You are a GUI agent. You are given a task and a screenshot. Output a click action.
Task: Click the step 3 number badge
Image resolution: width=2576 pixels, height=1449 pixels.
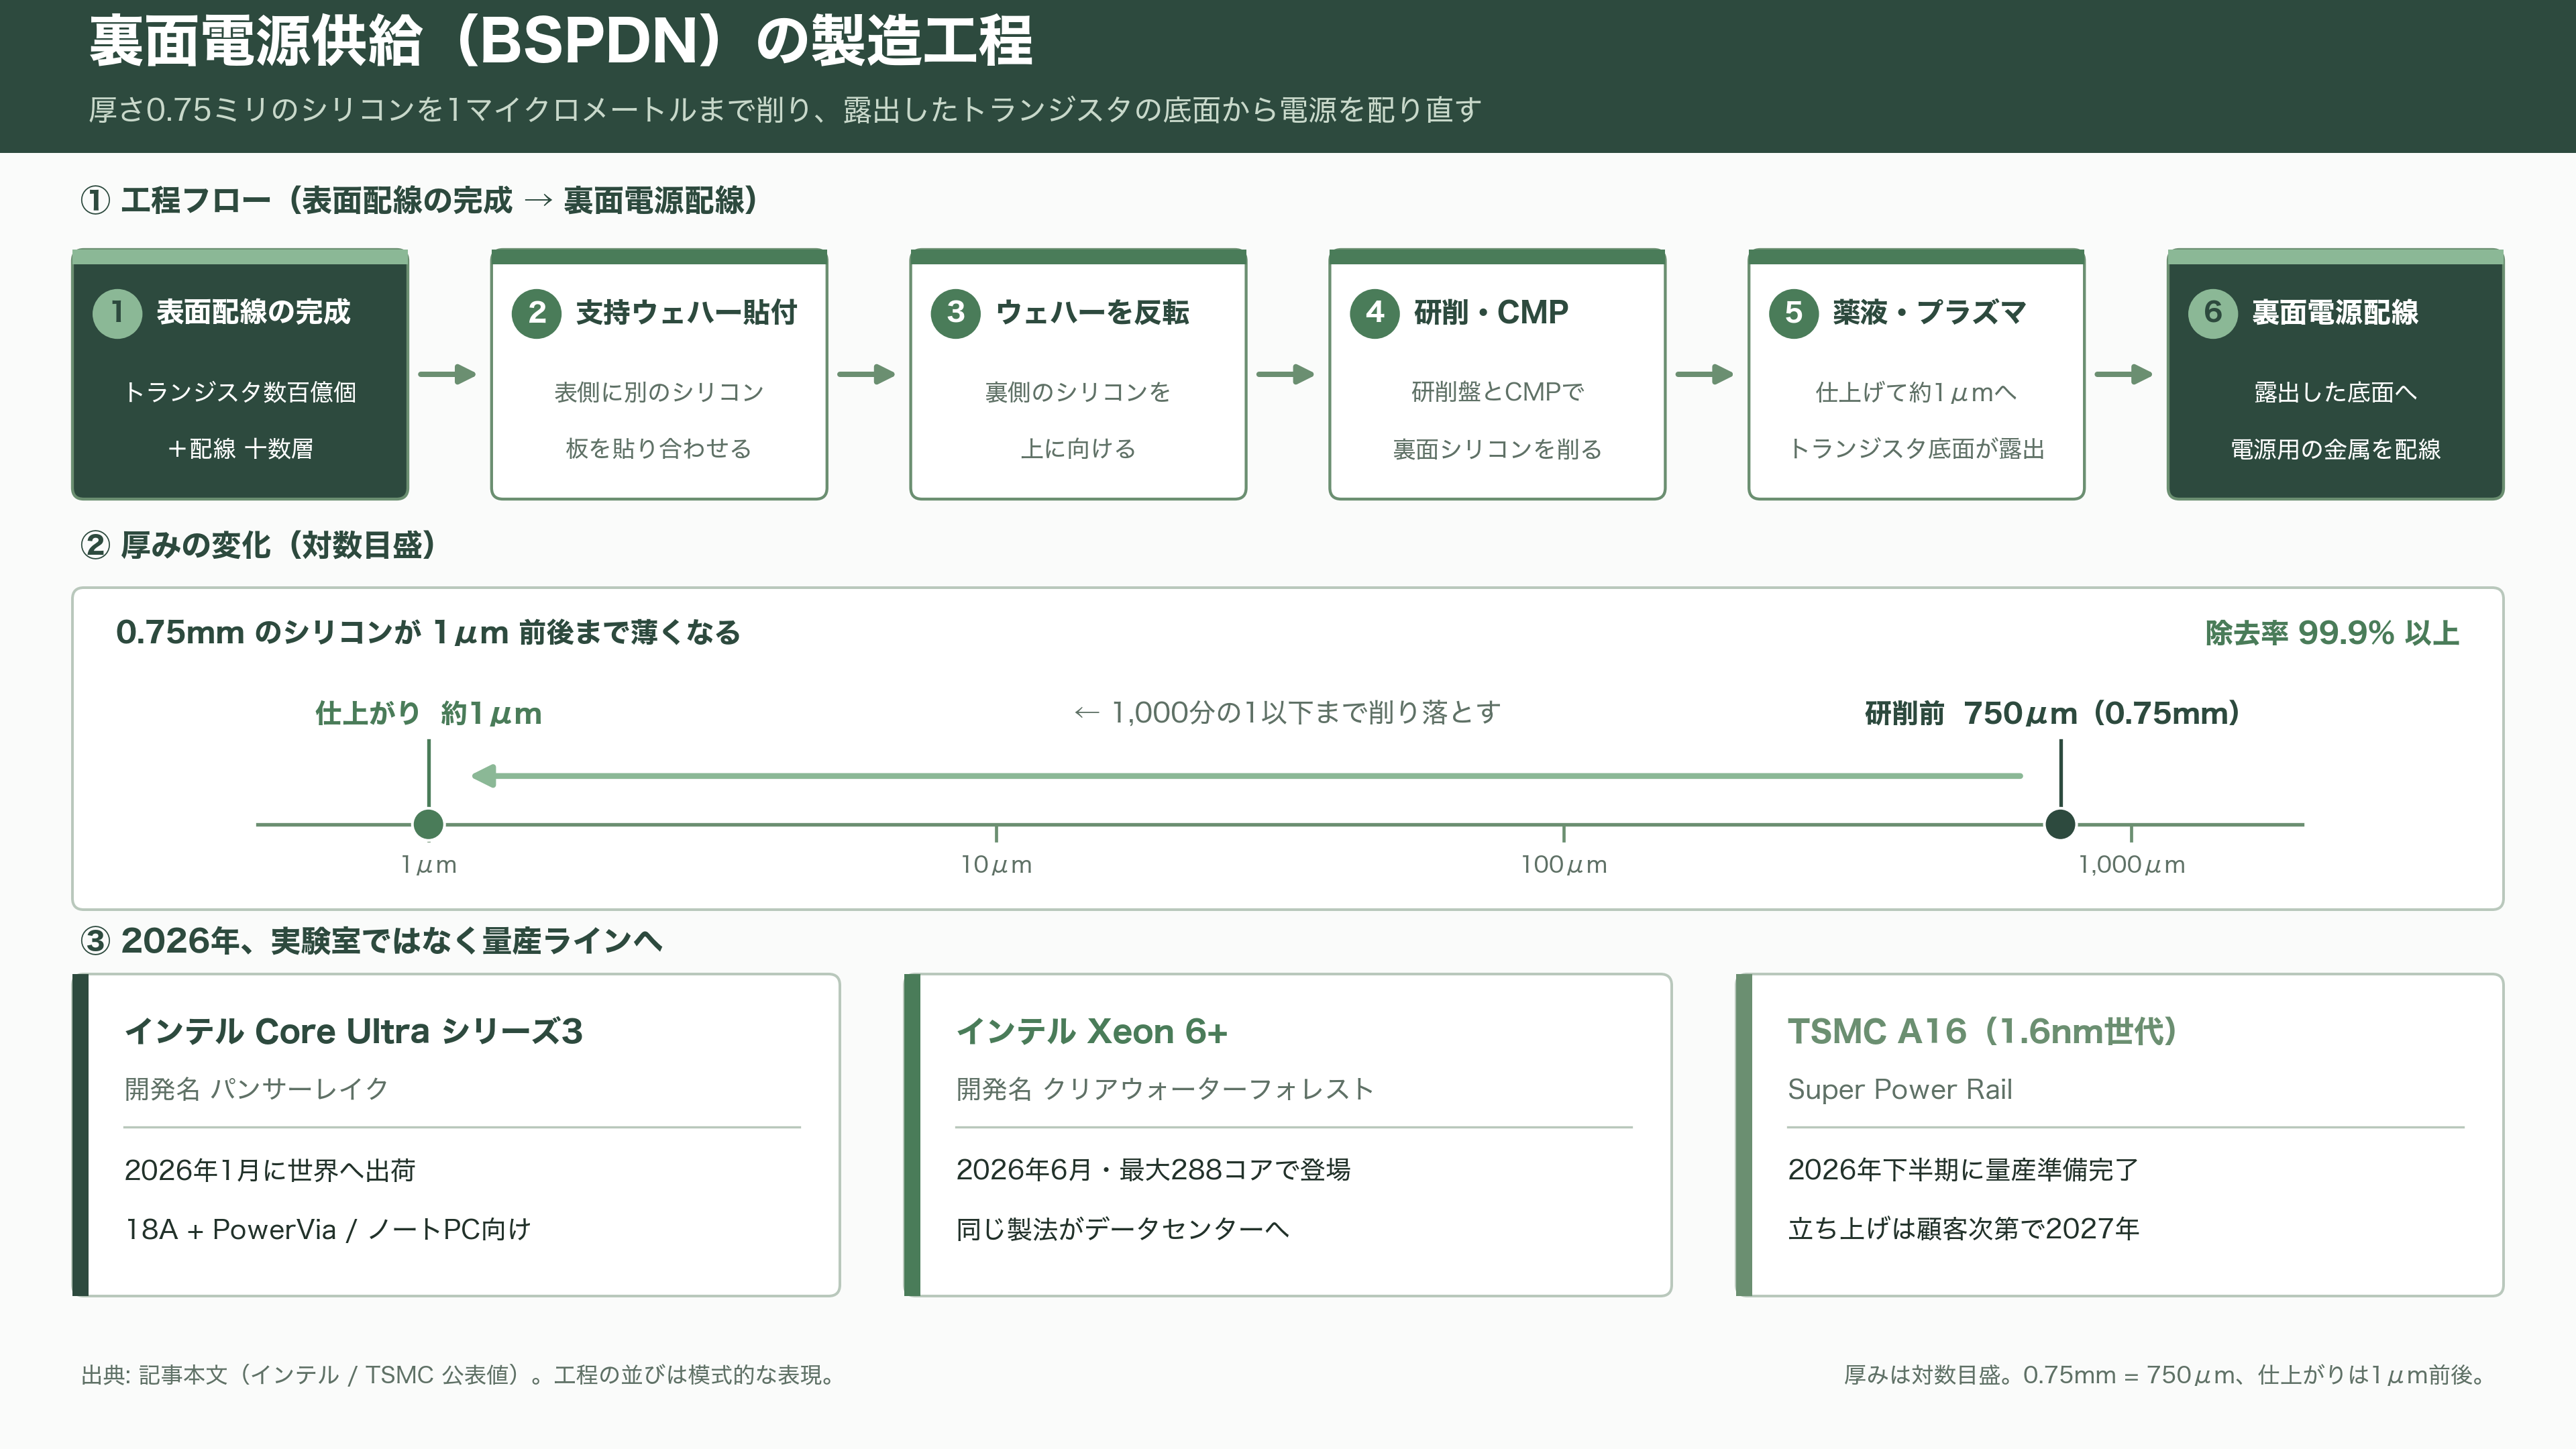[955, 313]
